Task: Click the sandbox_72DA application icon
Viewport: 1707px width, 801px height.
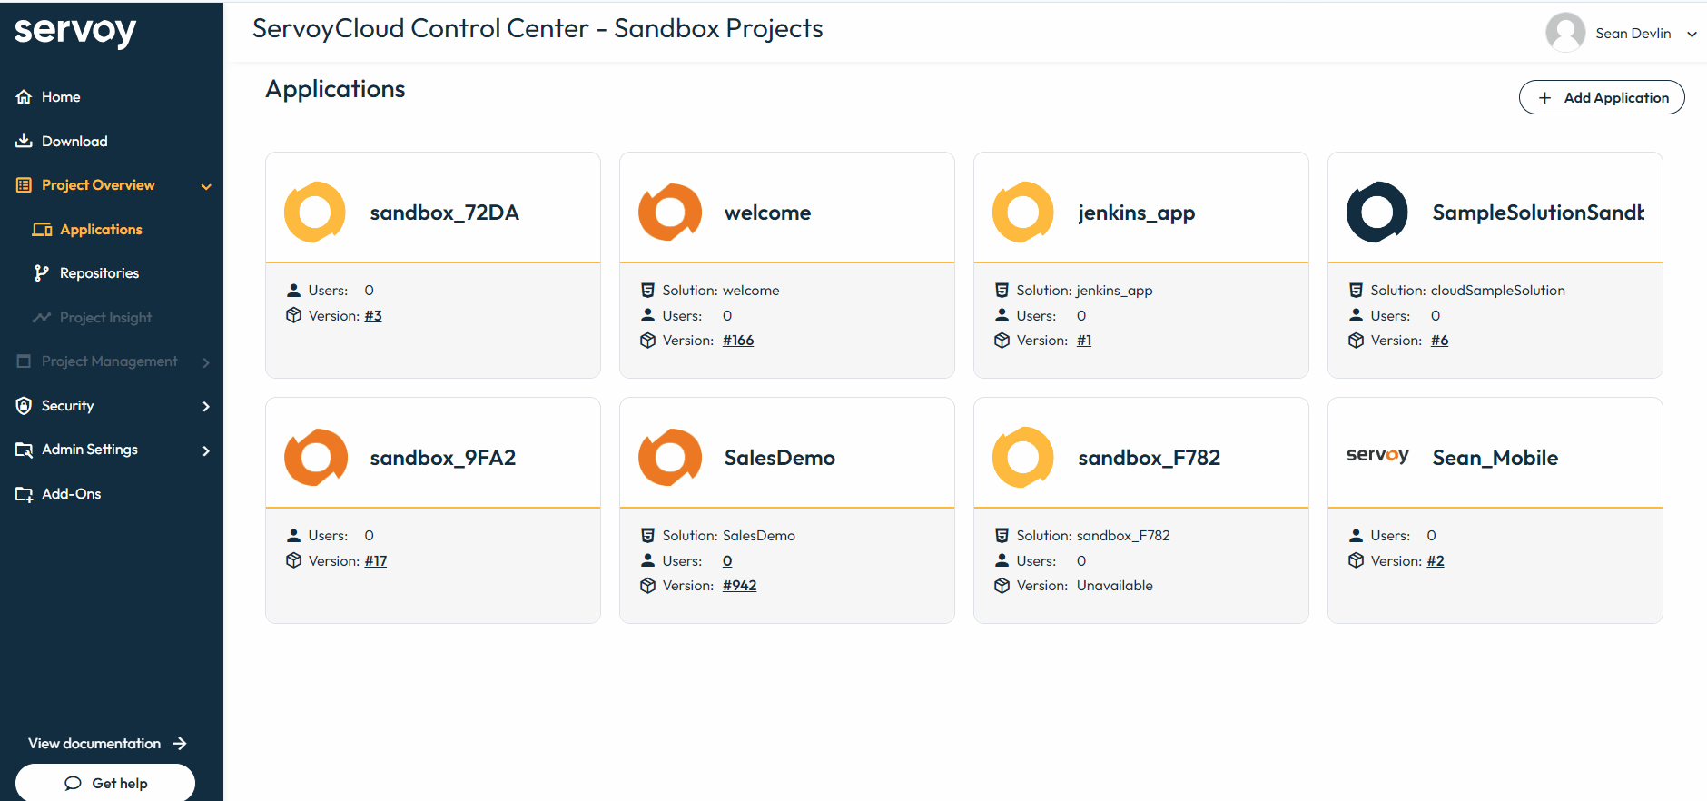Action: tap(315, 213)
